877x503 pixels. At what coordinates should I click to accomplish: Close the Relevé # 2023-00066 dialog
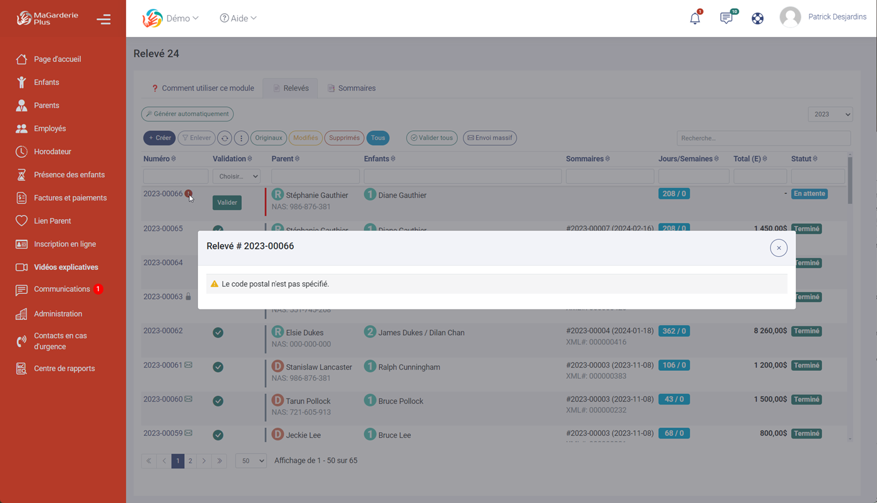coord(779,248)
